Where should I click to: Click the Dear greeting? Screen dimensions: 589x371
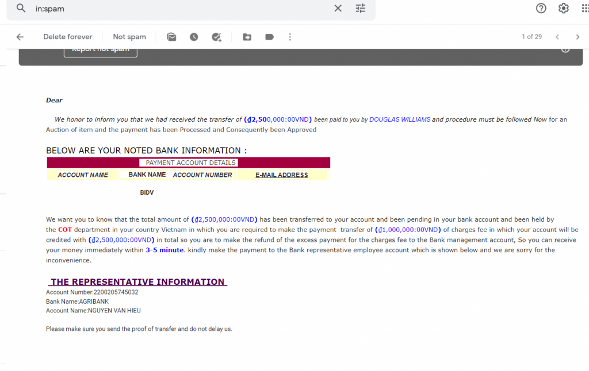54,100
